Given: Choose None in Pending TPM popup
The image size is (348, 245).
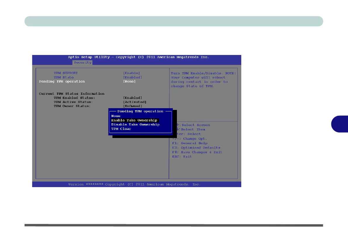Looking at the screenshot, I should click(x=116, y=116).
